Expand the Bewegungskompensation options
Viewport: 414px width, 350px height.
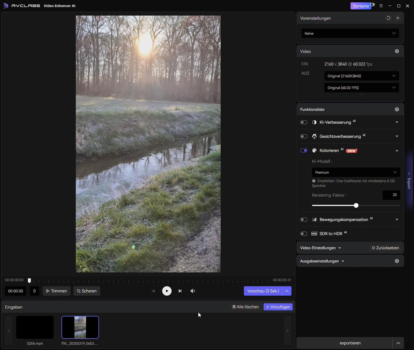[397, 220]
